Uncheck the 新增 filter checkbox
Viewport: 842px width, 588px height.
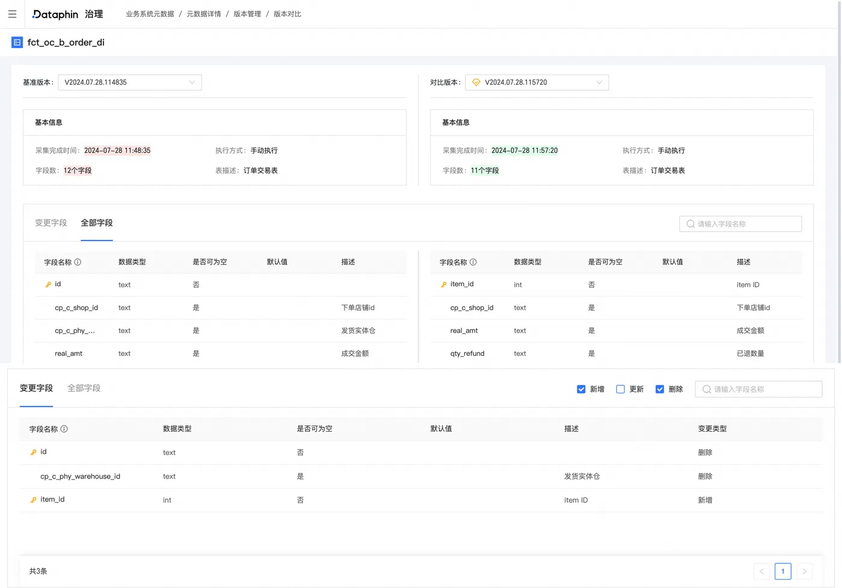(581, 389)
